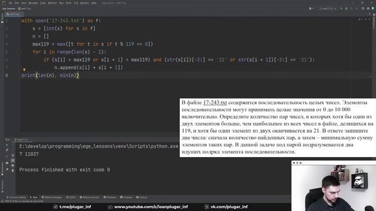Open the Code menu
The height and width of the screenshot is (211, 376).
coord(43,3)
